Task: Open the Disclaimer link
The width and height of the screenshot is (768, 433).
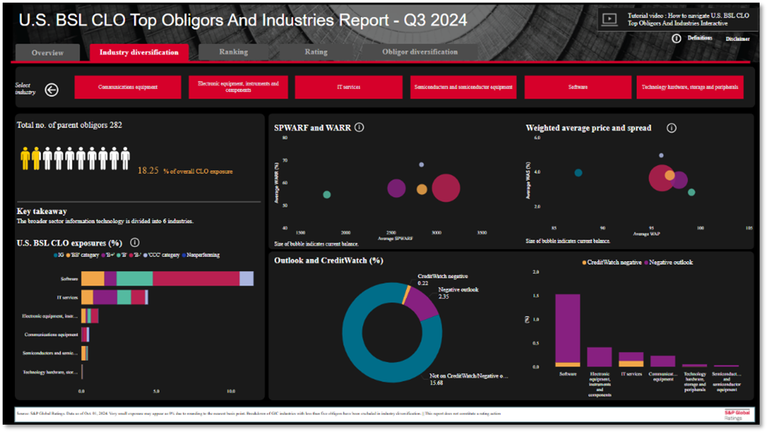Action: point(737,39)
